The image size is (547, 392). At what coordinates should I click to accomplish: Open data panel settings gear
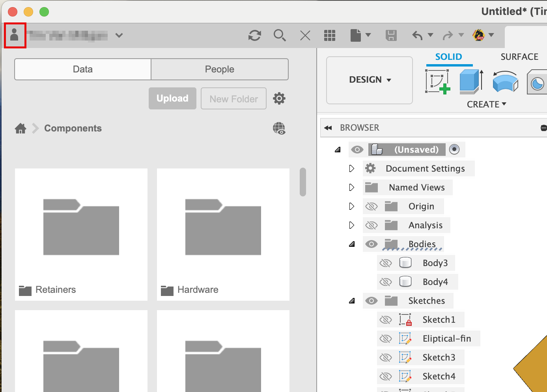[x=279, y=98]
